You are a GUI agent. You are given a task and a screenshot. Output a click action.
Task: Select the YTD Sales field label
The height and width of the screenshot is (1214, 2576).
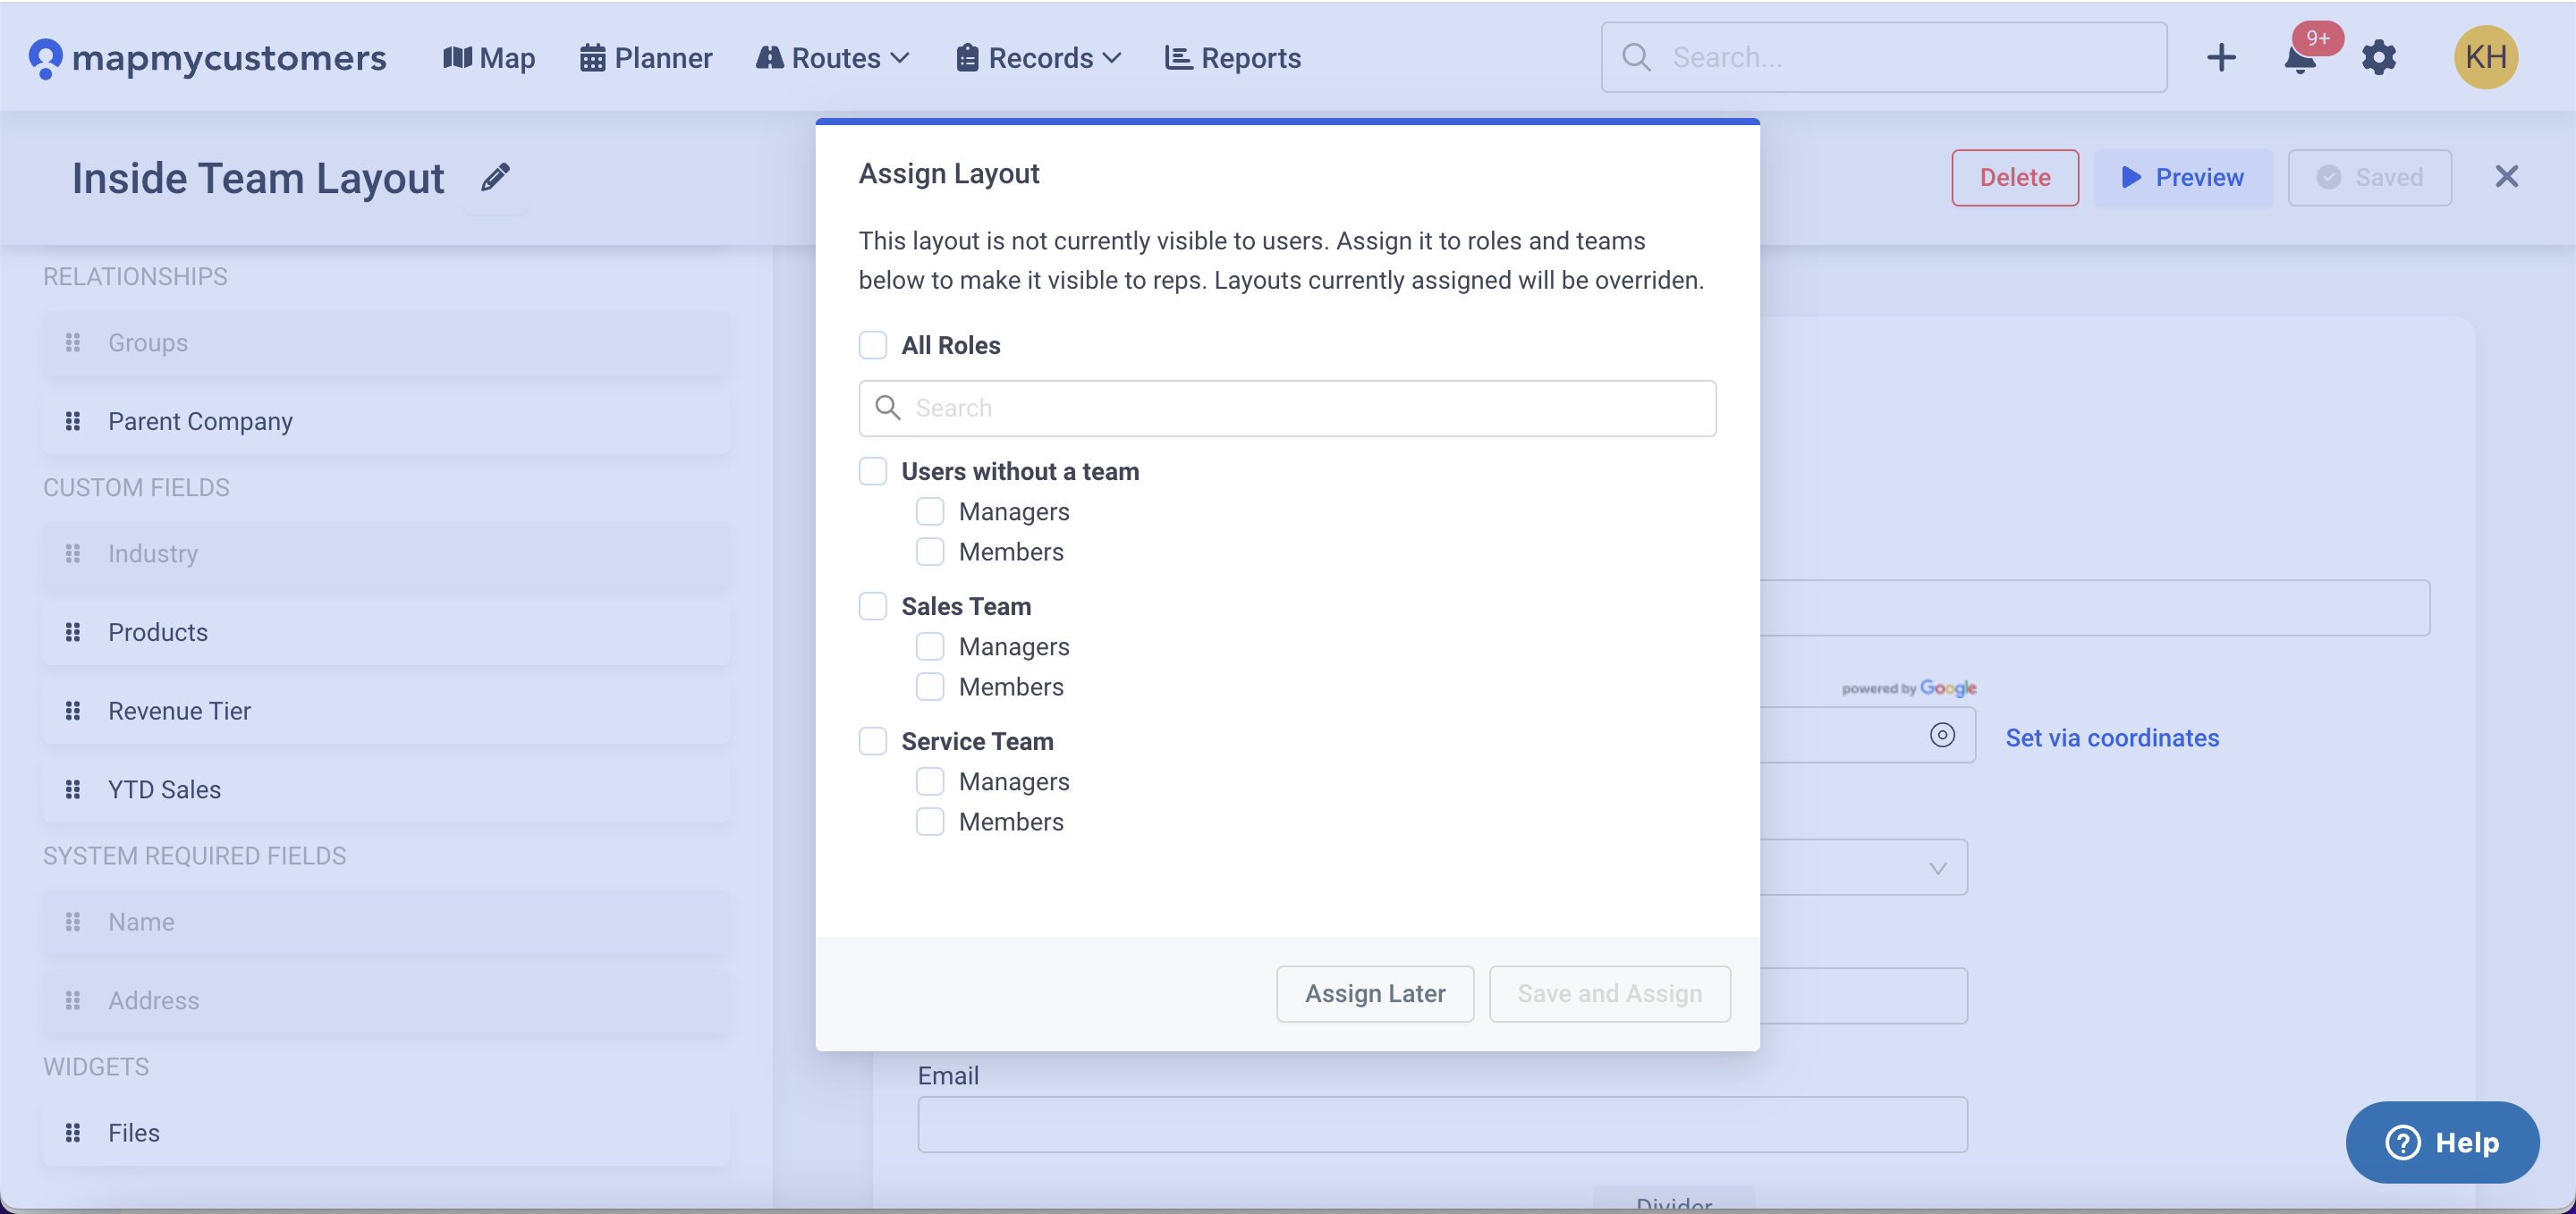click(x=164, y=790)
